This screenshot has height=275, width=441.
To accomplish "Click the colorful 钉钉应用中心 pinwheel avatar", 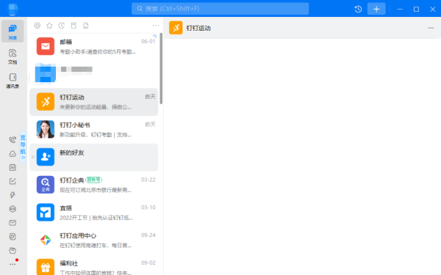I will pos(46,240).
